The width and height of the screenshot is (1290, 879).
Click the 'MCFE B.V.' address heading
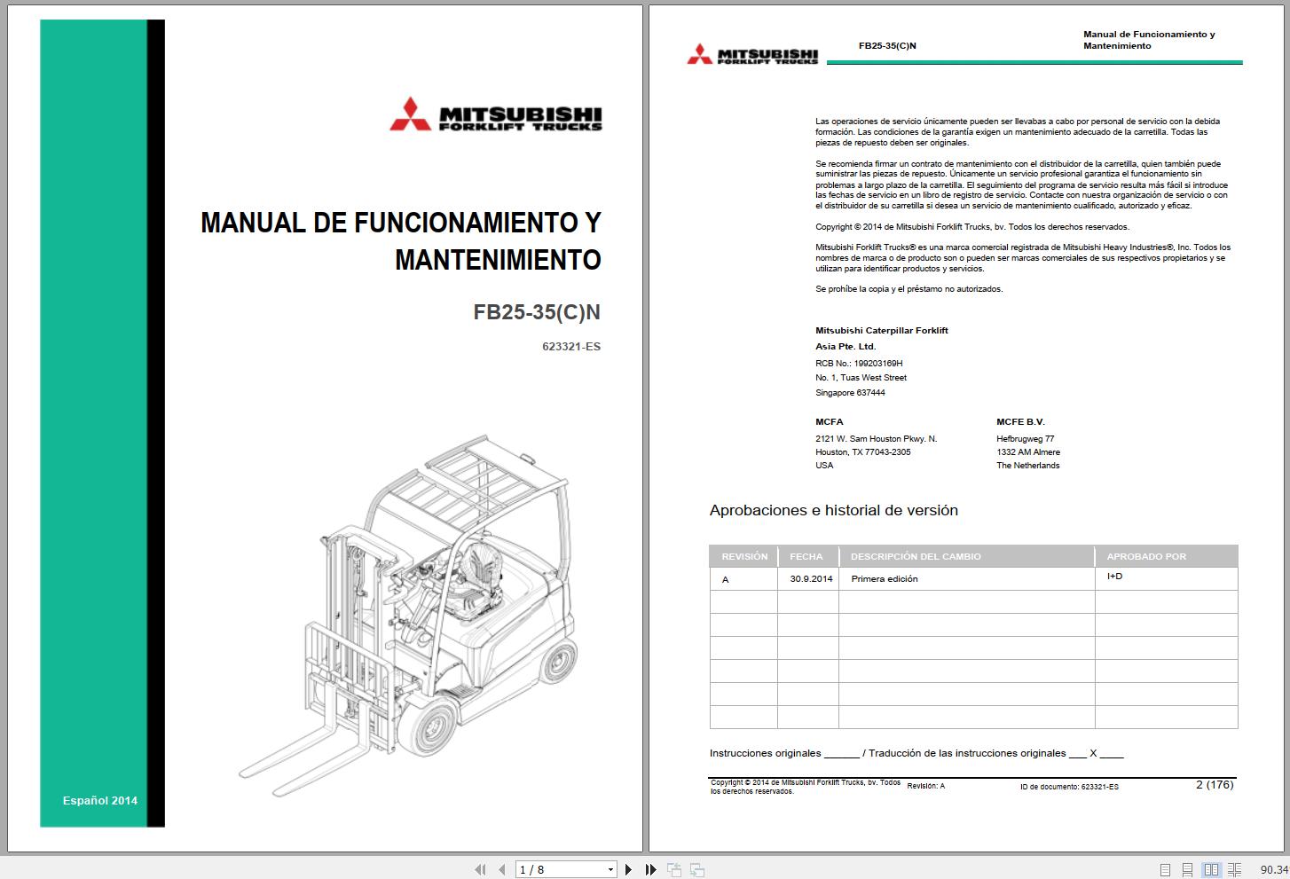point(1020,421)
